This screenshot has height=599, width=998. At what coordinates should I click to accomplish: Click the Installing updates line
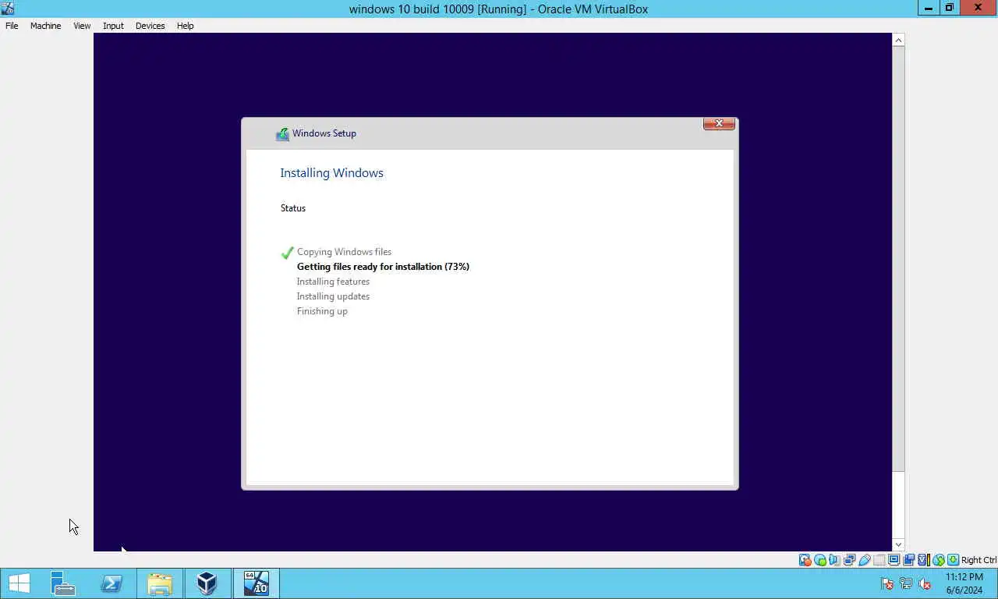(x=333, y=296)
